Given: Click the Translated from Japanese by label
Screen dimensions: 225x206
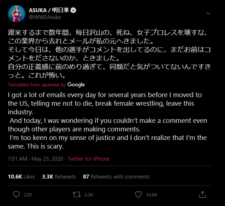Looking at the screenshot, I should (x=37, y=85).
